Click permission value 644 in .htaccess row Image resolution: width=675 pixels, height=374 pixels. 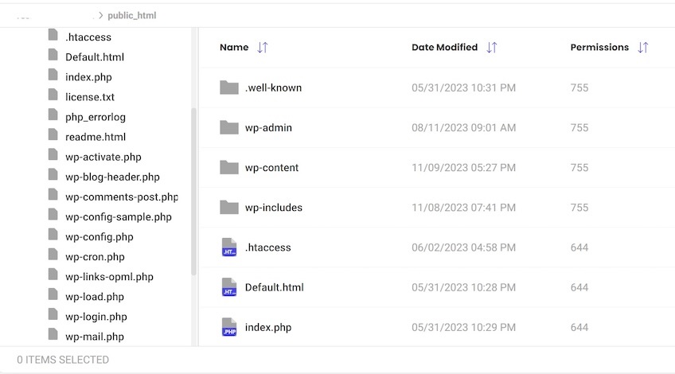[579, 247]
